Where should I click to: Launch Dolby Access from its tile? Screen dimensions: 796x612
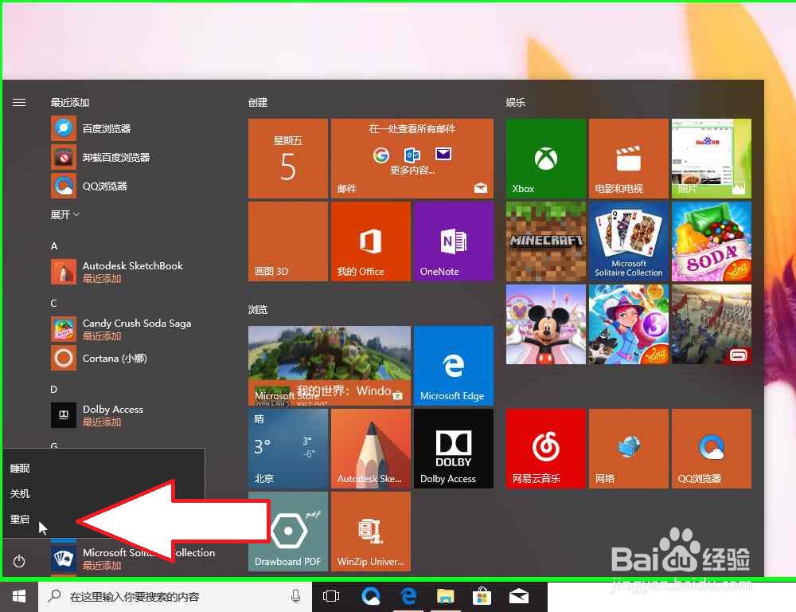453,448
